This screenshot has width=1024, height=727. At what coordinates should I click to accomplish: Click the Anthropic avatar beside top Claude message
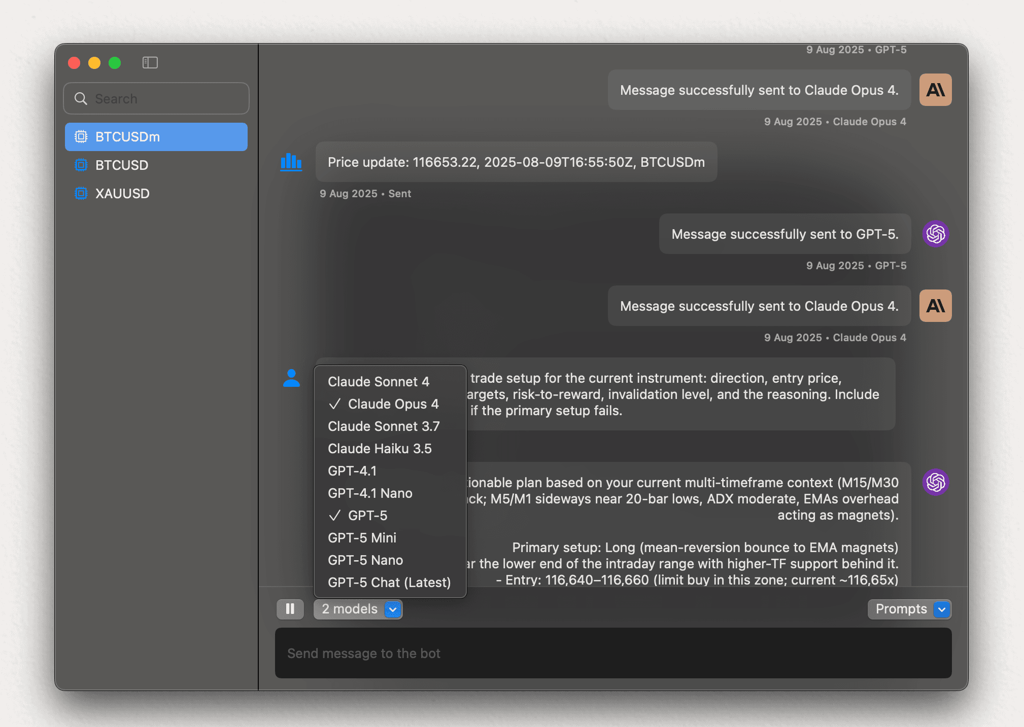(935, 90)
